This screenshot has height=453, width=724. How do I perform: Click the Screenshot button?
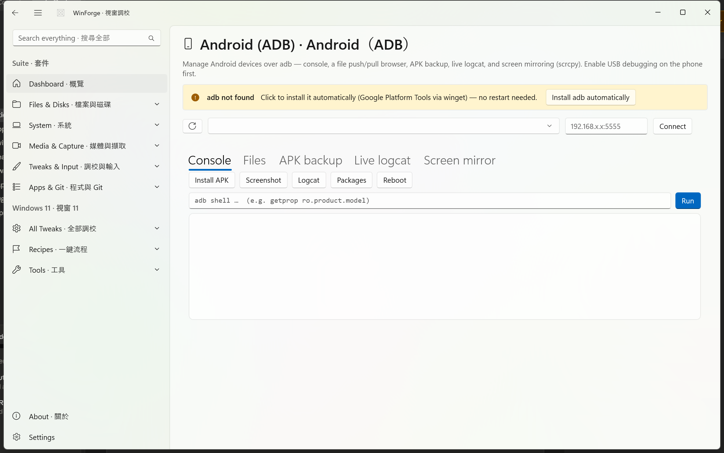click(x=263, y=180)
